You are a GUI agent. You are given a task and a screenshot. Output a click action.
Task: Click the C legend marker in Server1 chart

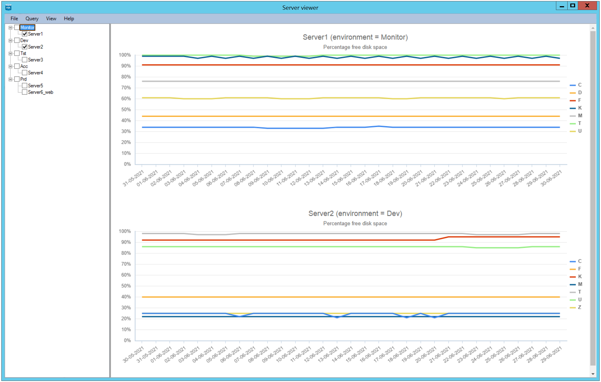click(x=573, y=85)
